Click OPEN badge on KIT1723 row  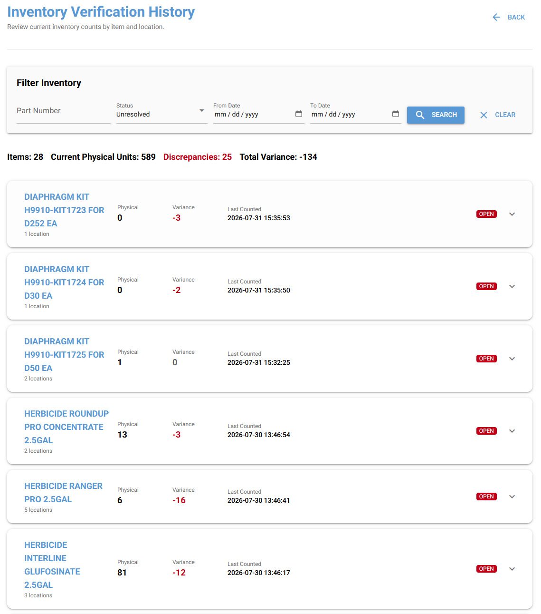486,214
